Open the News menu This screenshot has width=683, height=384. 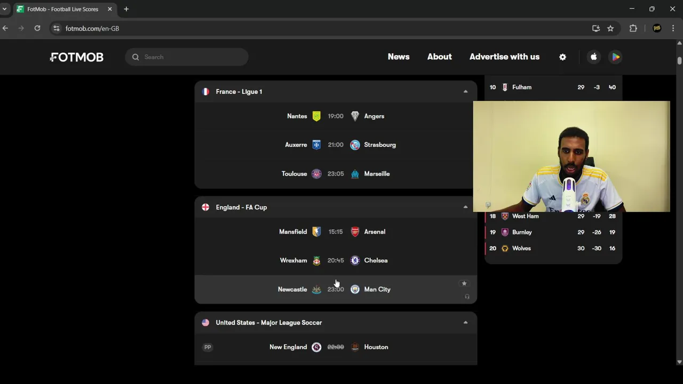399,57
